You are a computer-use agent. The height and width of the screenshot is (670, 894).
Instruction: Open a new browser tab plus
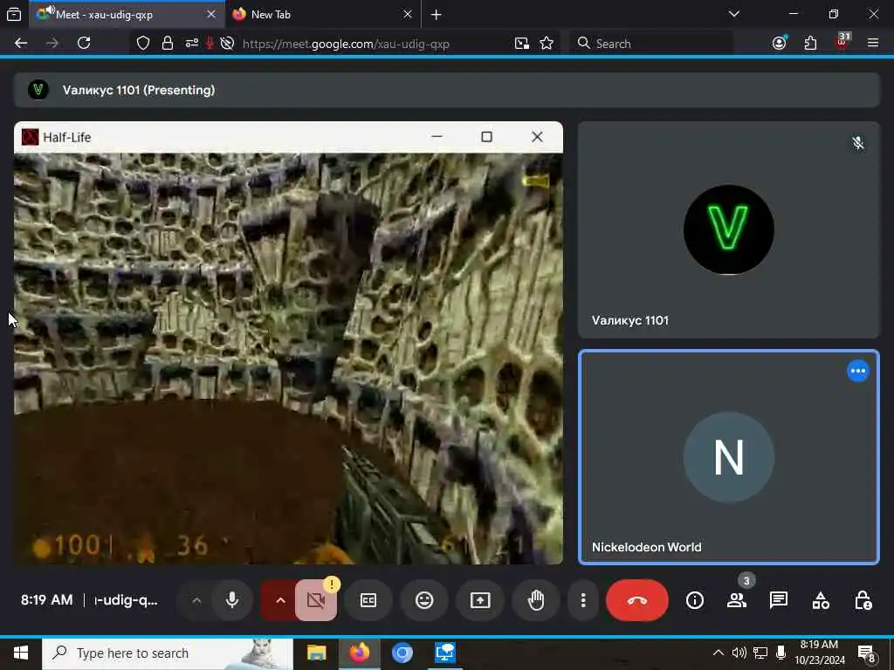(x=437, y=14)
